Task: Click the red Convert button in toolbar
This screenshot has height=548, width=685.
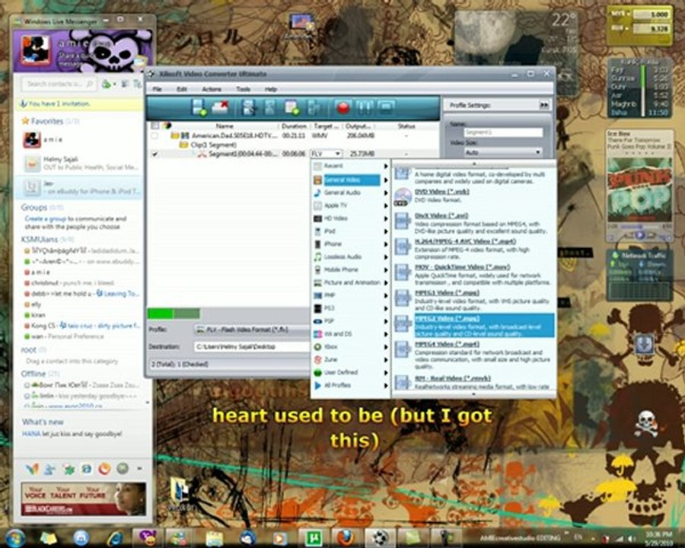Action: tap(343, 107)
